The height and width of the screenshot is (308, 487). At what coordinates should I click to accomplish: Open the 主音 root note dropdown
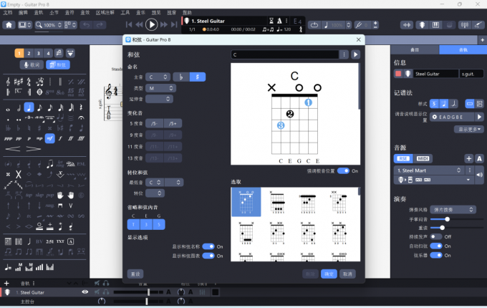[x=159, y=77]
